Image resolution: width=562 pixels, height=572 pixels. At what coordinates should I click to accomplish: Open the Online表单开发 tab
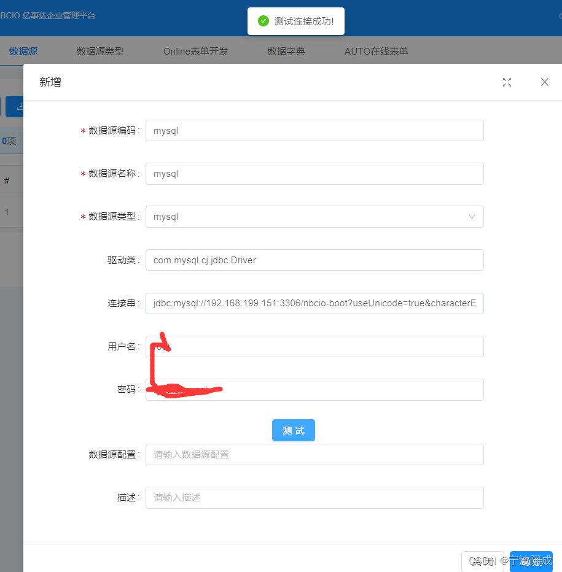[x=196, y=52]
